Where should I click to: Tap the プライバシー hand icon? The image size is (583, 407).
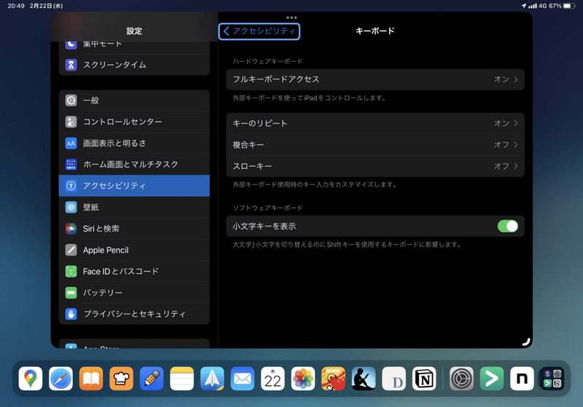[x=71, y=314]
